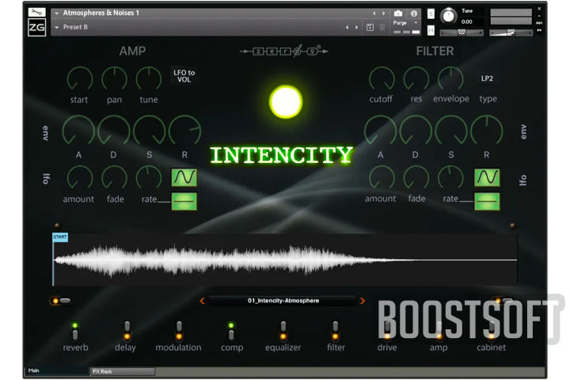The image size is (570, 380).
Task: Click the save preset icon
Action: tap(370, 28)
